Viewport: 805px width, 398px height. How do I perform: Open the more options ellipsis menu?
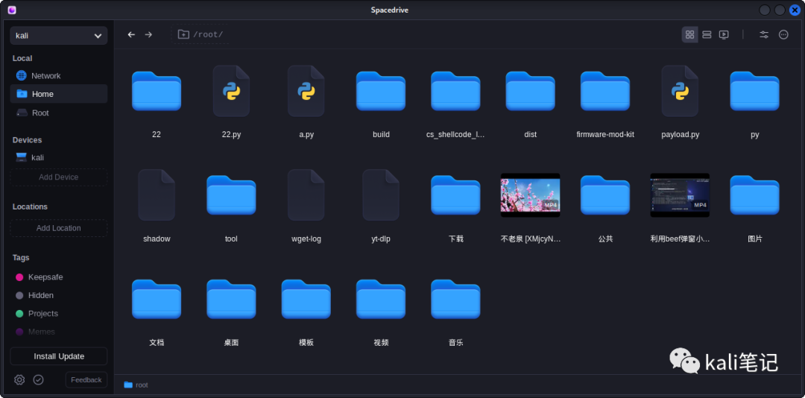pyautogui.click(x=783, y=34)
